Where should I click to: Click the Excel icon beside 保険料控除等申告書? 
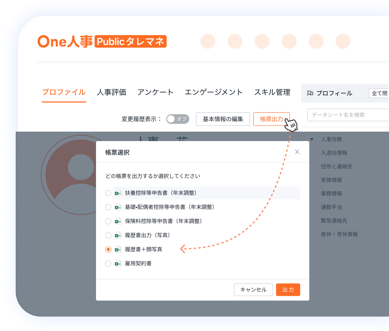118,221
